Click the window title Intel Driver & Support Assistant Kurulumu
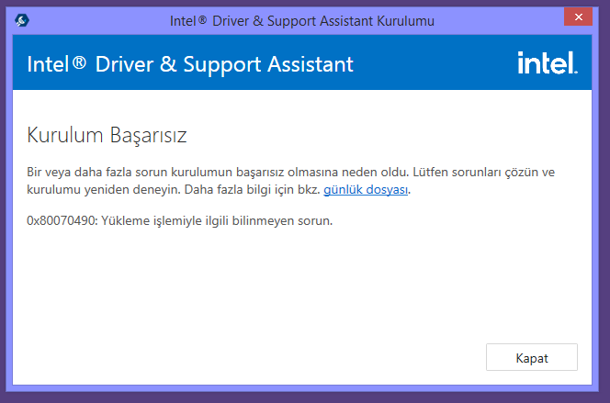The width and height of the screenshot is (610, 403). coord(302,20)
